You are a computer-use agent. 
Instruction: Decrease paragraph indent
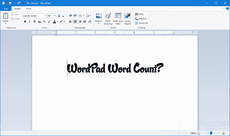click(70, 16)
